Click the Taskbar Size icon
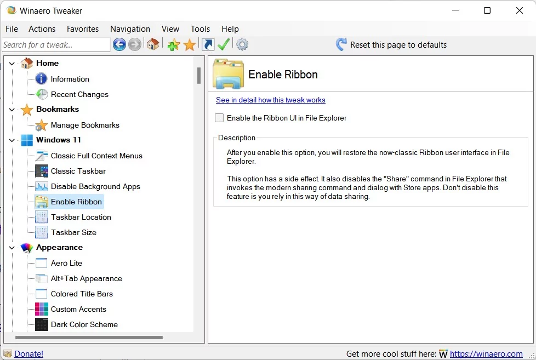 [42, 232]
